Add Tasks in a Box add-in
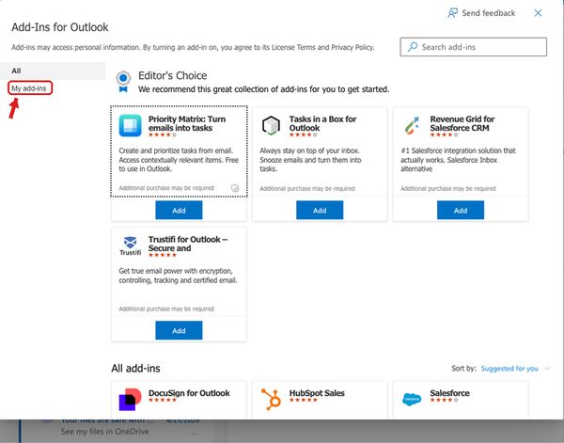Screen dimensions: 564x443 click(320, 210)
